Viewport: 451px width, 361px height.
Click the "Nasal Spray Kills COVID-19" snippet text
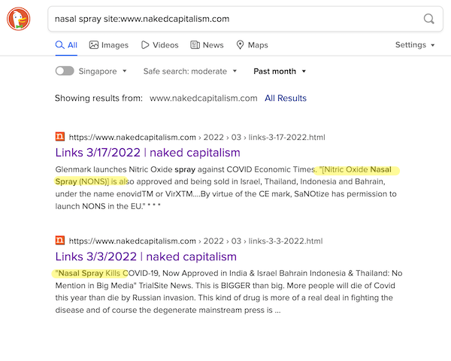pos(229,292)
